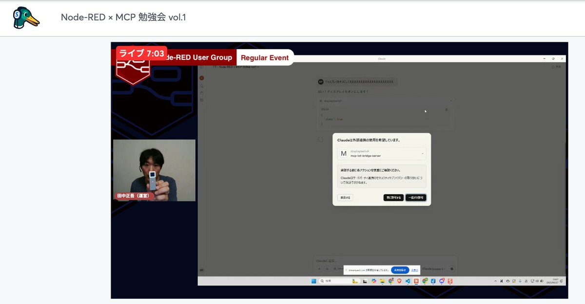
Task: Click the presenter webcam thumbnail
Action: (154, 170)
